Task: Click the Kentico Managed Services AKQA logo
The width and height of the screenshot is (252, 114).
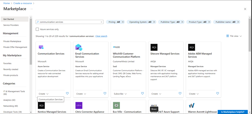Action: [41, 105]
